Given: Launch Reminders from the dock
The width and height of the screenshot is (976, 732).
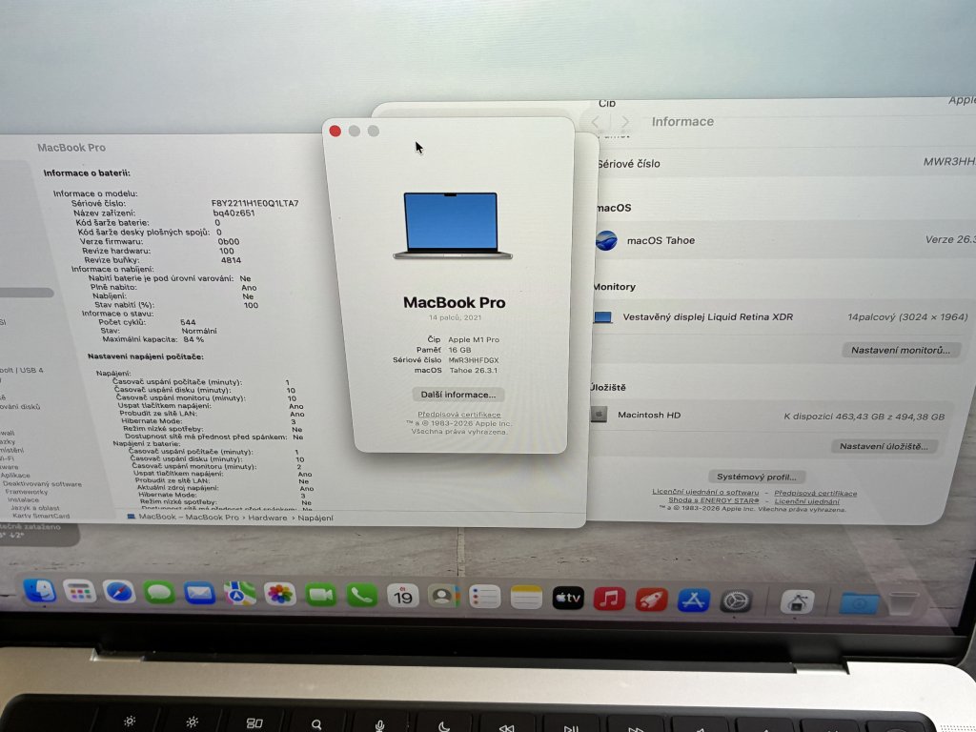Looking at the screenshot, I should pos(484,598).
